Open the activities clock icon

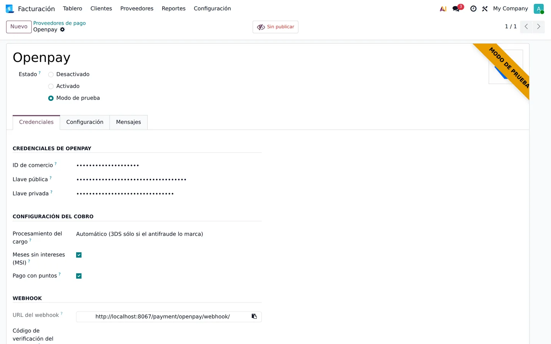(x=473, y=8)
